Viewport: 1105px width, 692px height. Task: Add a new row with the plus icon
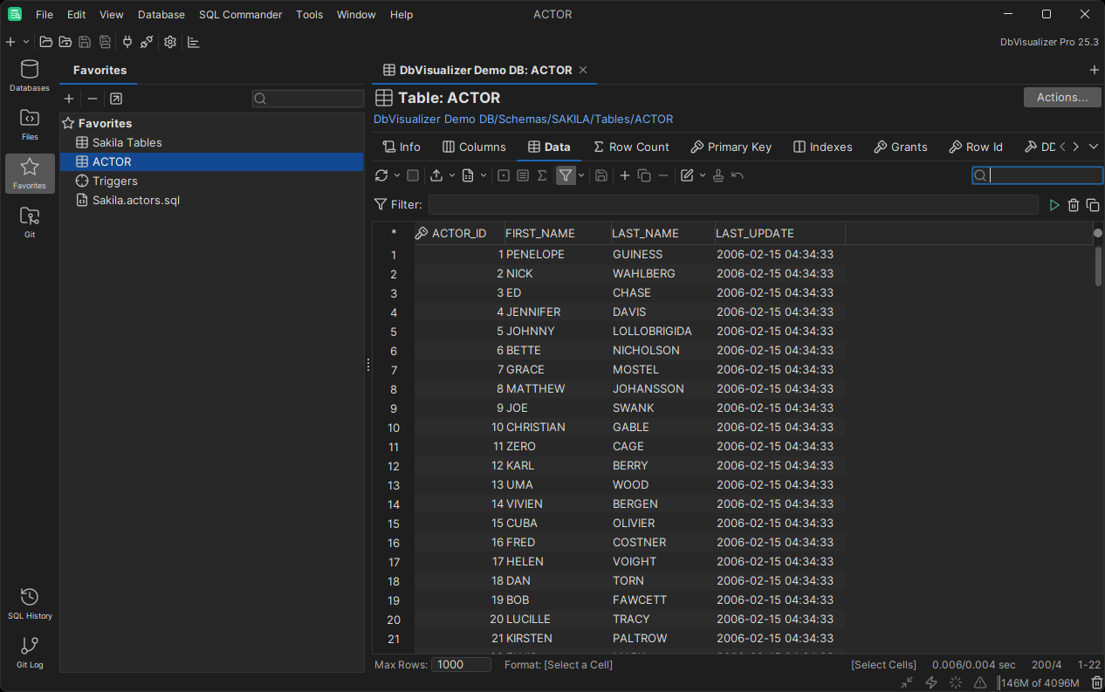click(623, 175)
